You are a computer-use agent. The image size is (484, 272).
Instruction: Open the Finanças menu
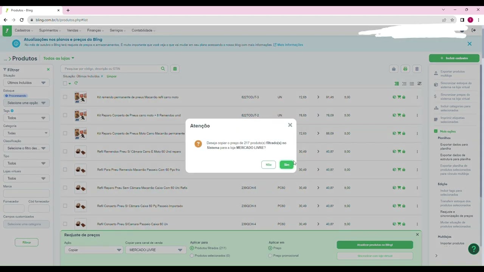[x=96, y=31]
